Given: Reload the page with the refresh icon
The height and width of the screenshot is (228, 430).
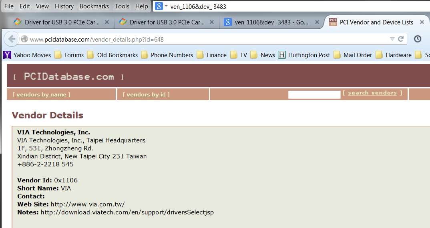Looking at the screenshot, I should 401,39.
